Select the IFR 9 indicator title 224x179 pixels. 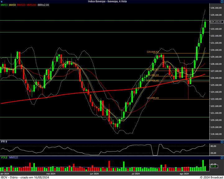[4, 142]
